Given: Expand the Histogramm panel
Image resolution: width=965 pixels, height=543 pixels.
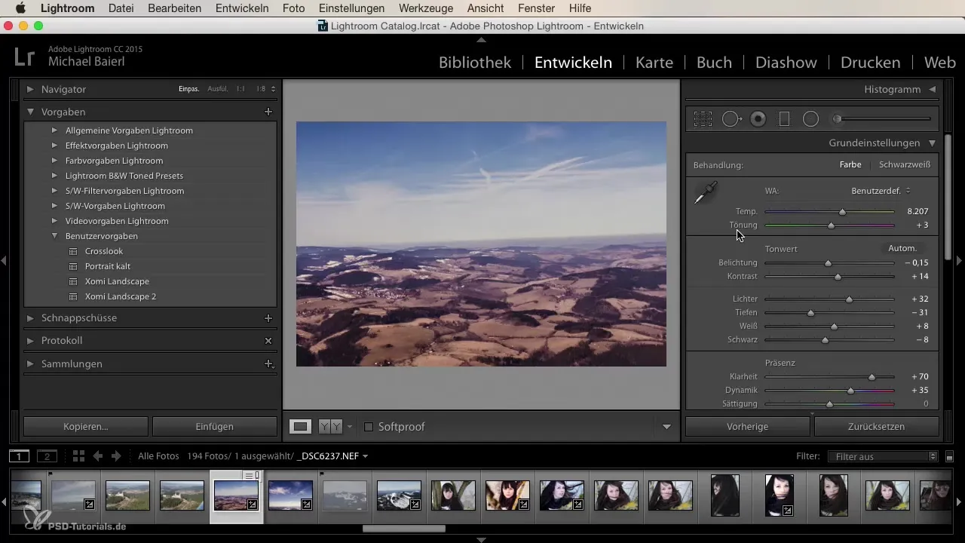Looking at the screenshot, I should point(933,89).
